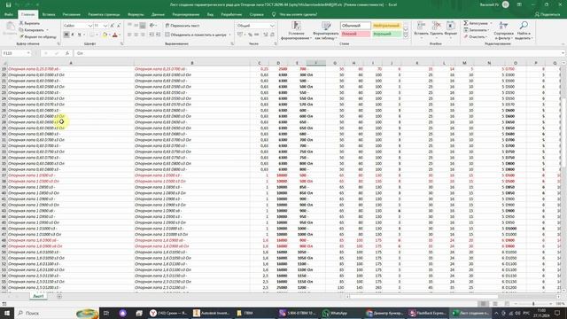Increase indent

pyautogui.click(x=158, y=35)
